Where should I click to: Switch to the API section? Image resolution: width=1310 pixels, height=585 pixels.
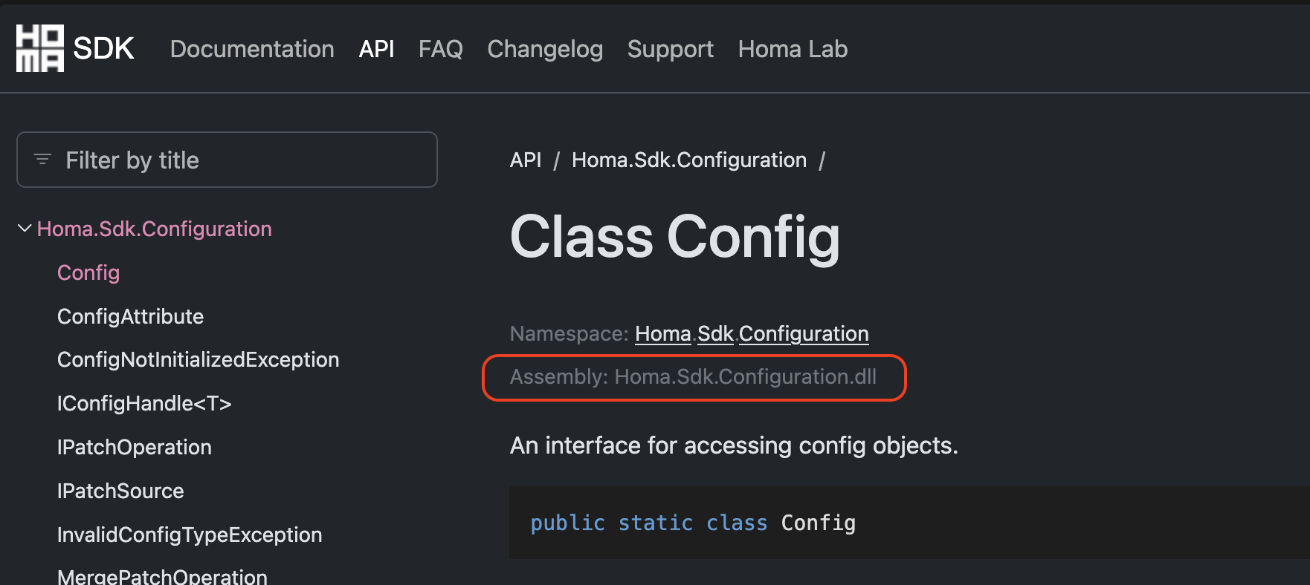tap(376, 49)
